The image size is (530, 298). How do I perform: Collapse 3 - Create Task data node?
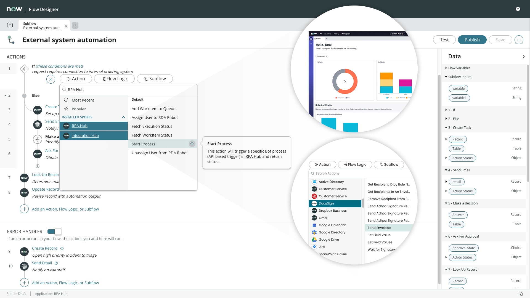coord(446,127)
